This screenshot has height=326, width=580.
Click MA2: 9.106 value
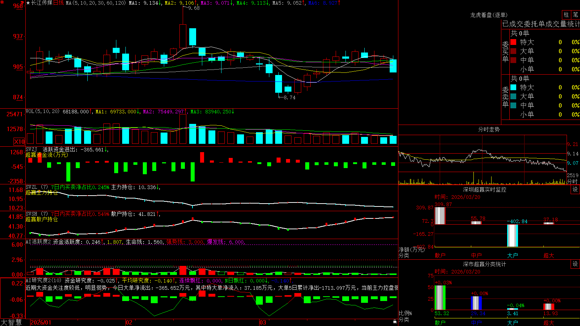point(181,3)
